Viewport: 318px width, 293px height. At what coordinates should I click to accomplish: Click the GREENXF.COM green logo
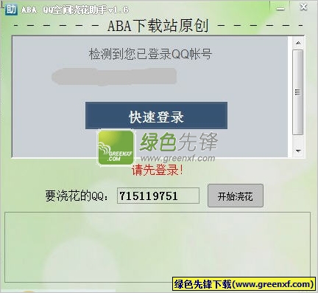click(x=116, y=148)
